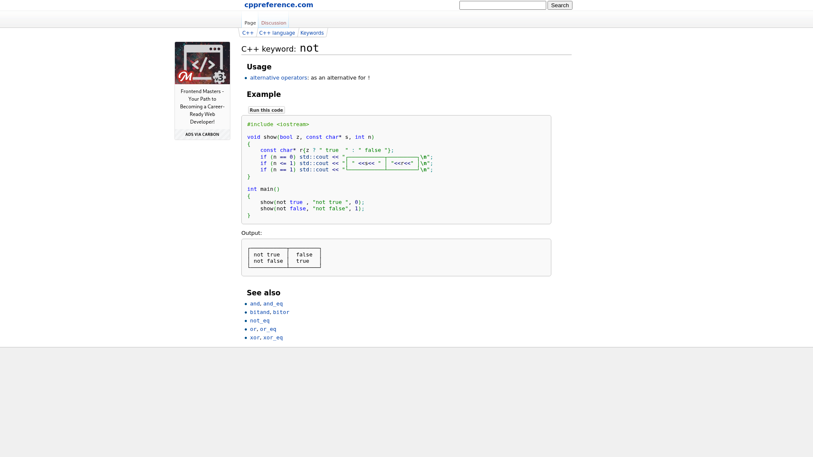Visit the bitand keyword page
The width and height of the screenshot is (813, 457).
point(260,312)
